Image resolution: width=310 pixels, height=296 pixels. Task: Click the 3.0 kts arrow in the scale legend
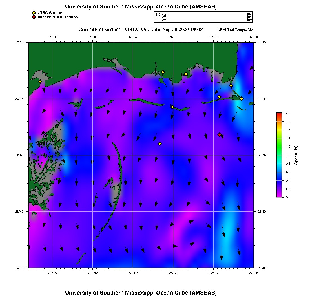[211, 20]
